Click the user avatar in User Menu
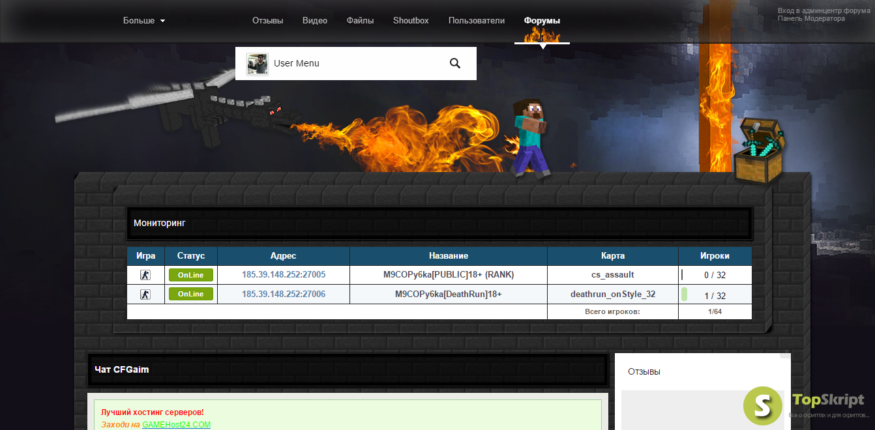This screenshot has width=875, height=430. [258, 64]
